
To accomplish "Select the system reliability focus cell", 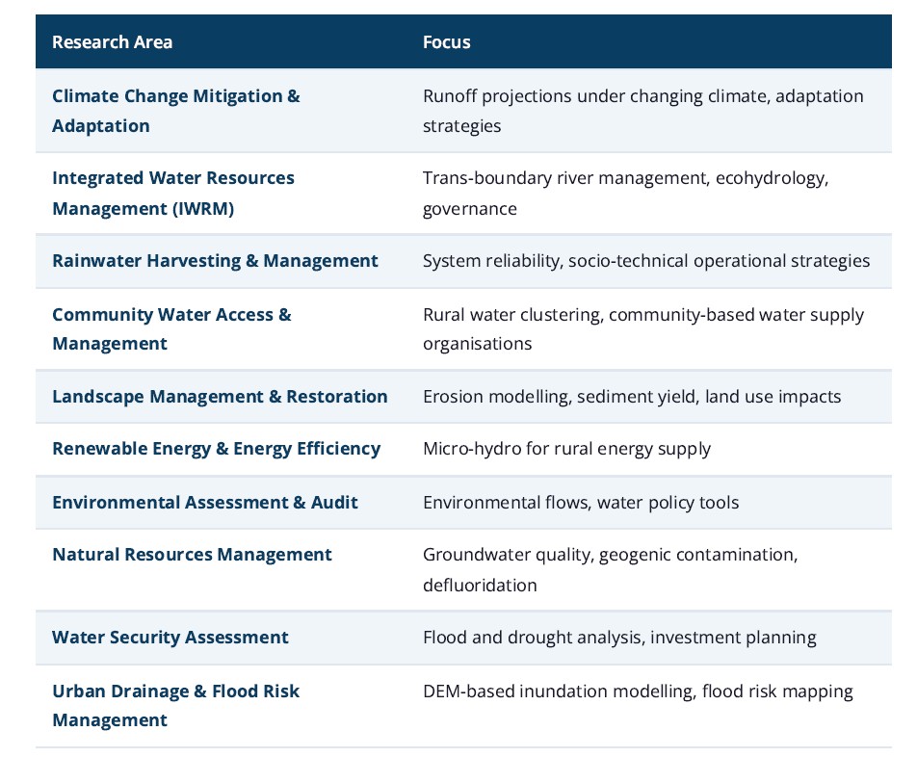I will pos(645,261).
